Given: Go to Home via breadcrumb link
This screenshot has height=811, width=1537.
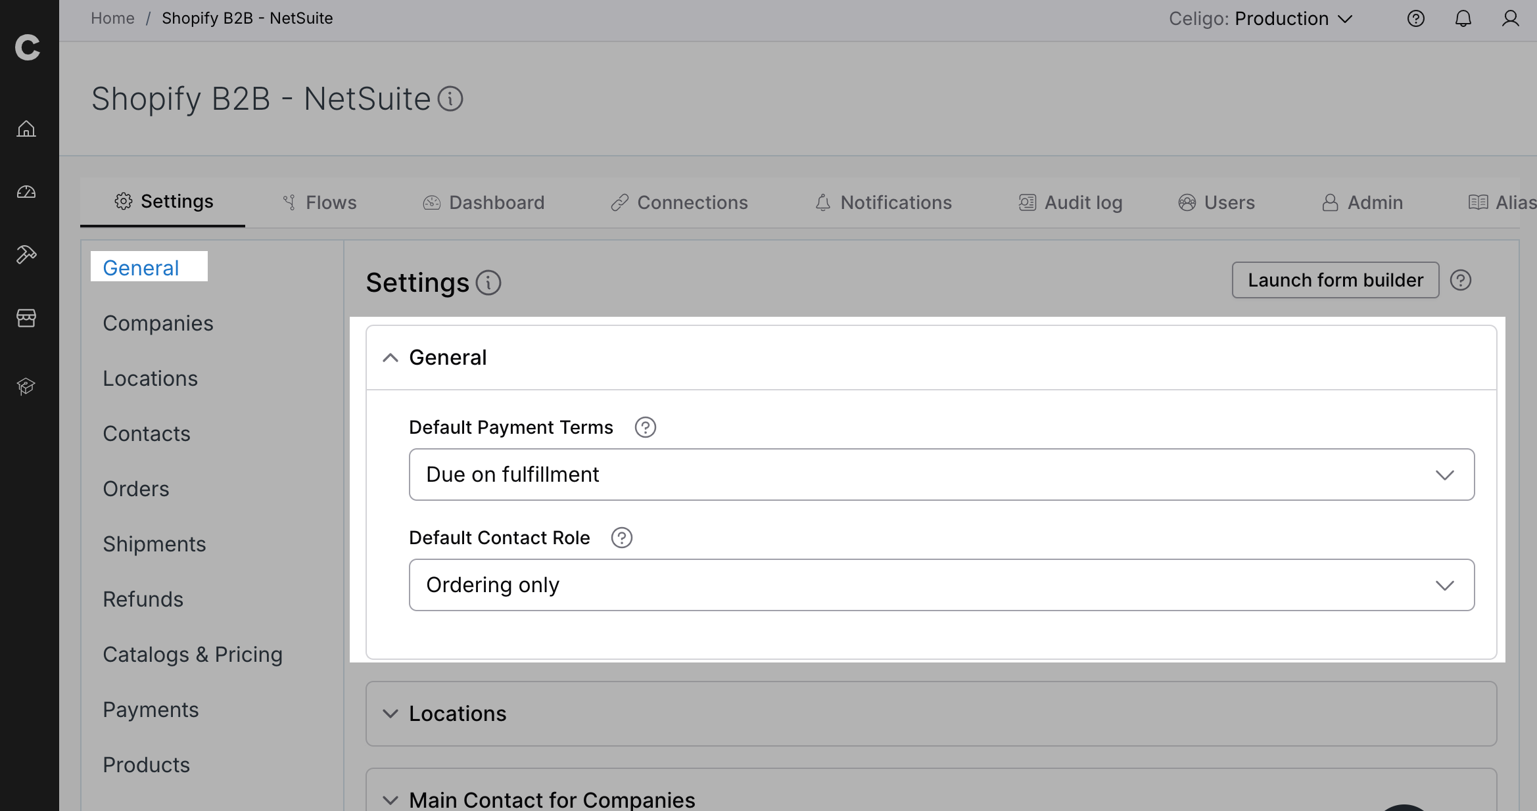Looking at the screenshot, I should pyautogui.click(x=112, y=18).
